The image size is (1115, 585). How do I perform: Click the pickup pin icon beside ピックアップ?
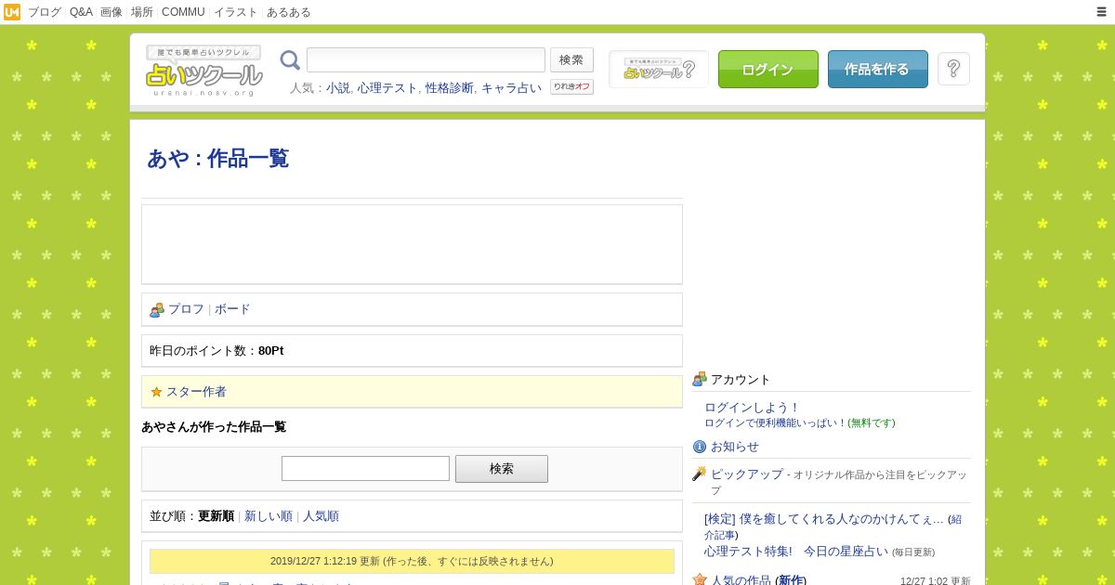700,474
